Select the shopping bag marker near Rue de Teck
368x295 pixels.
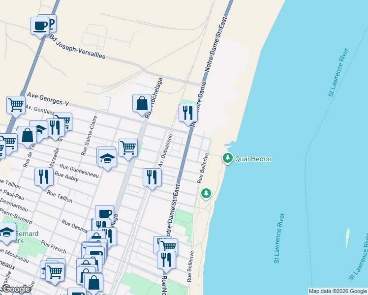point(27,137)
